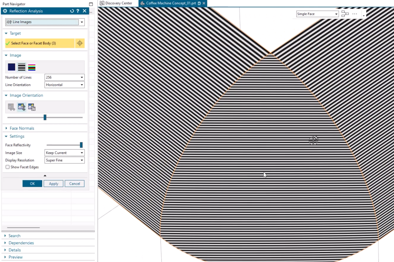This screenshot has width=394, height=262.
Task: Toggle the horizontal flip orientation option
Action: pyautogui.click(x=11, y=107)
